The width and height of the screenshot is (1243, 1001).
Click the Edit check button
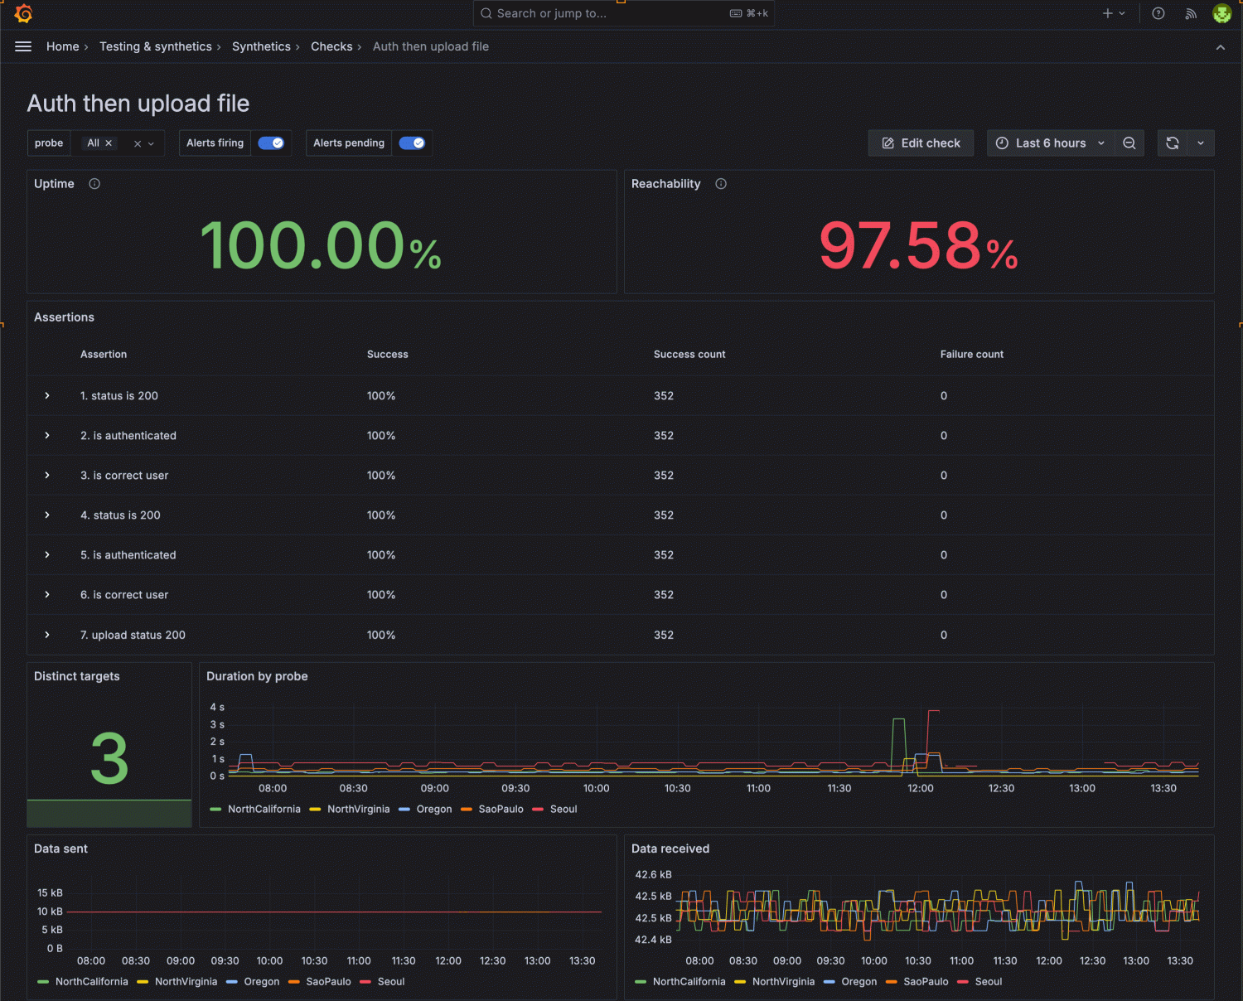(921, 143)
